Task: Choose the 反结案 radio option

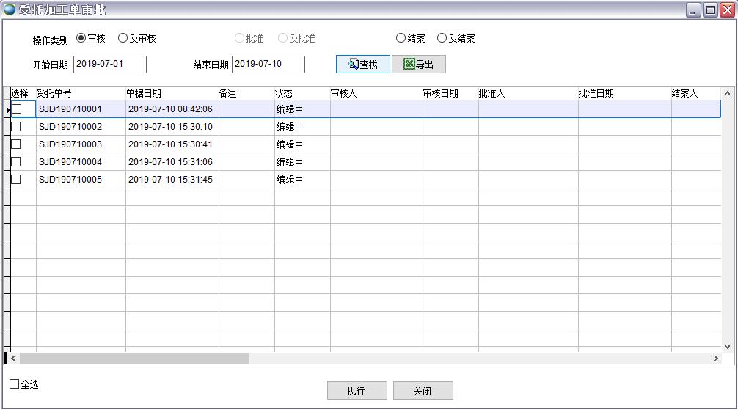Action: click(x=442, y=38)
